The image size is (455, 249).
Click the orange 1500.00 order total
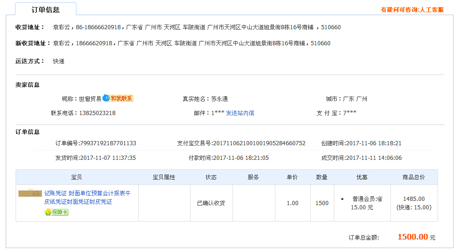pos(413,237)
